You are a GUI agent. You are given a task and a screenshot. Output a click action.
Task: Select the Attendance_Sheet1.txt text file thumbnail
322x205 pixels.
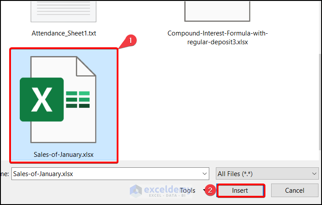coord(64,11)
